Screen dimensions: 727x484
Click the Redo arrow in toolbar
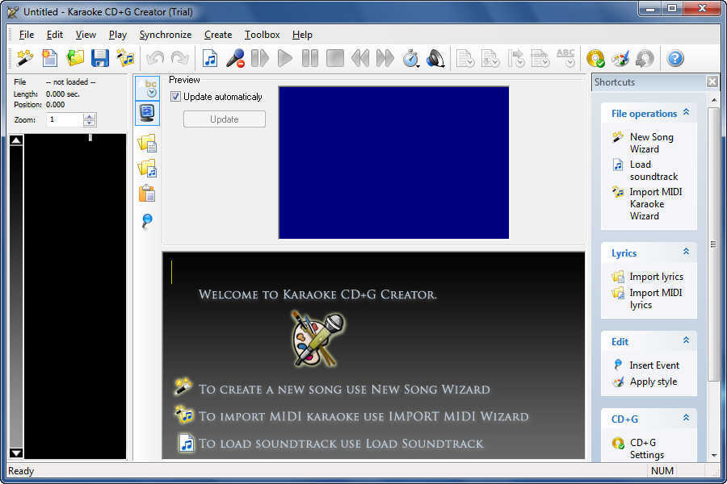[x=180, y=58]
